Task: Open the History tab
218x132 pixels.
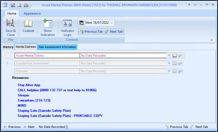Action: (8, 47)
